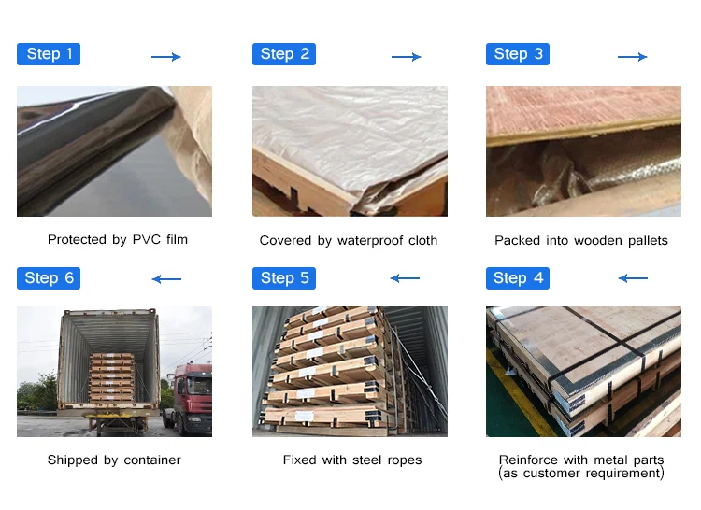Select the Step 3 badge

(518, 54)
